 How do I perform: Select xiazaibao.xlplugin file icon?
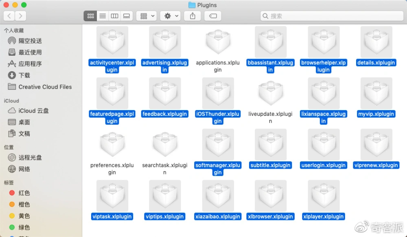pyautogui.click(x=218, y=196)
